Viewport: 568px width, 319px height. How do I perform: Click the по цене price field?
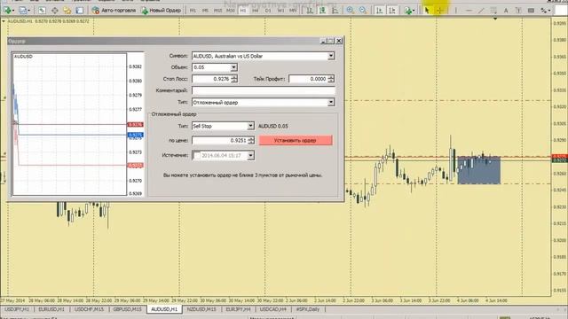click(x=219, y=140)
